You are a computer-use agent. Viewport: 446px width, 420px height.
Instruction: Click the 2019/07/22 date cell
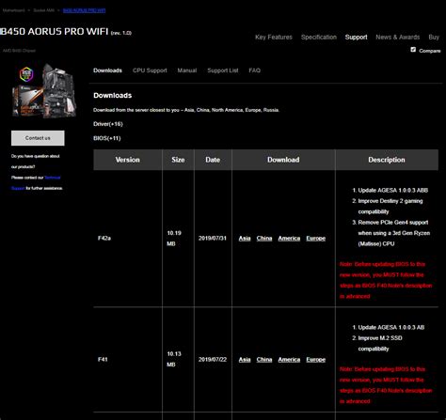[x=213, y=360]
